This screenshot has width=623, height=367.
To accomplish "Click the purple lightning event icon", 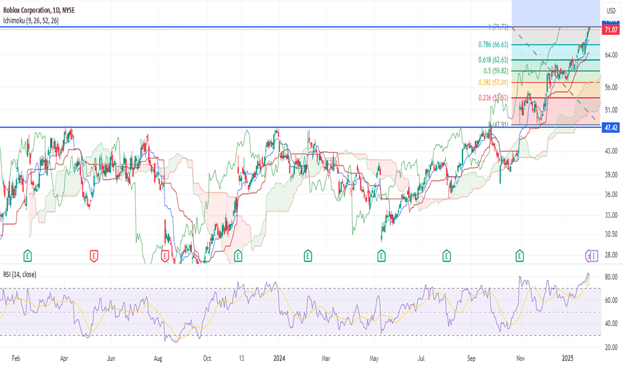I will click(x=589, y=256).
